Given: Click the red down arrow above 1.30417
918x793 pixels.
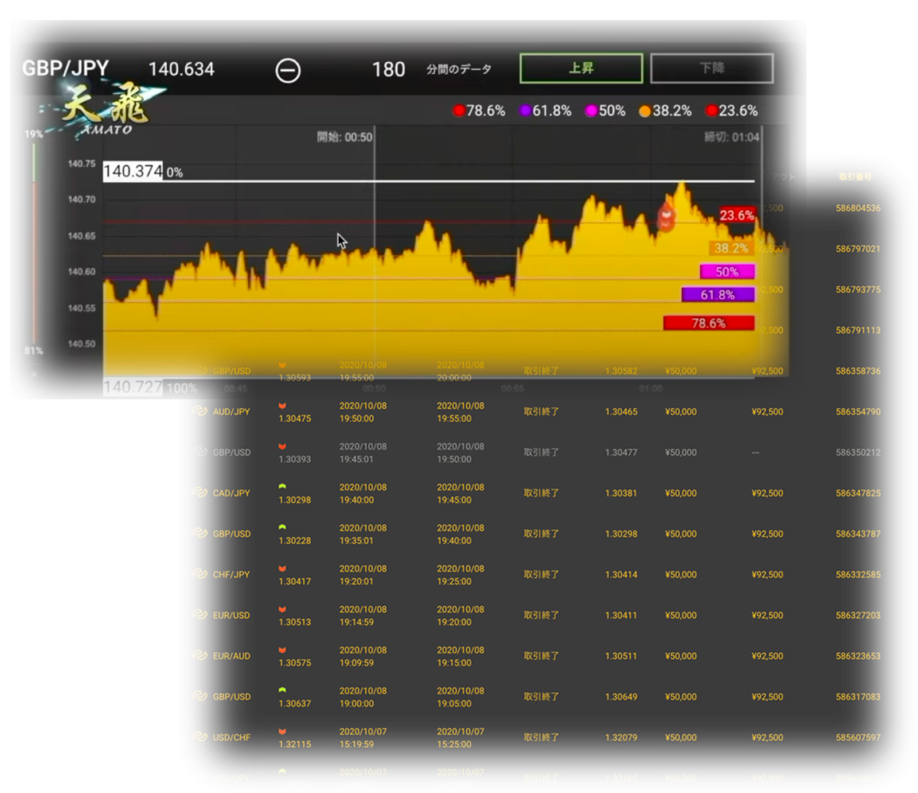Looking at the screenshot, I should click(x=282, y=568).
